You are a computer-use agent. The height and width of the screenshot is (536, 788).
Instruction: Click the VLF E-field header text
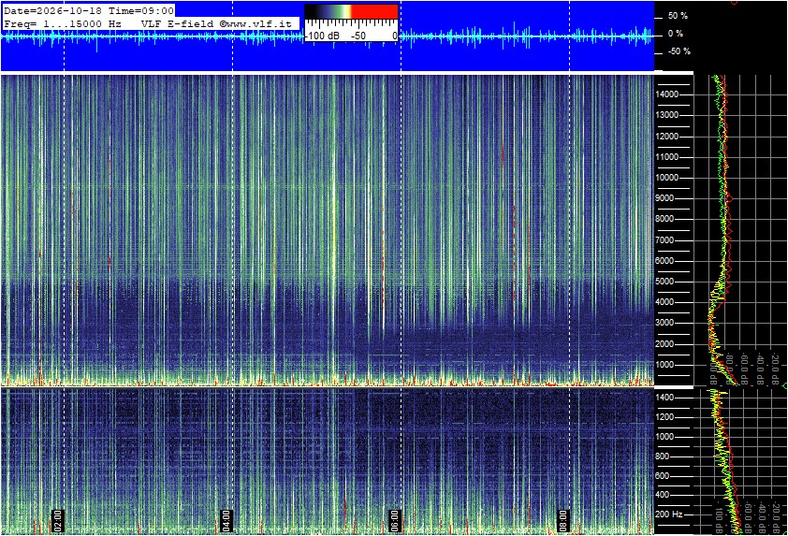click(177, 23)
